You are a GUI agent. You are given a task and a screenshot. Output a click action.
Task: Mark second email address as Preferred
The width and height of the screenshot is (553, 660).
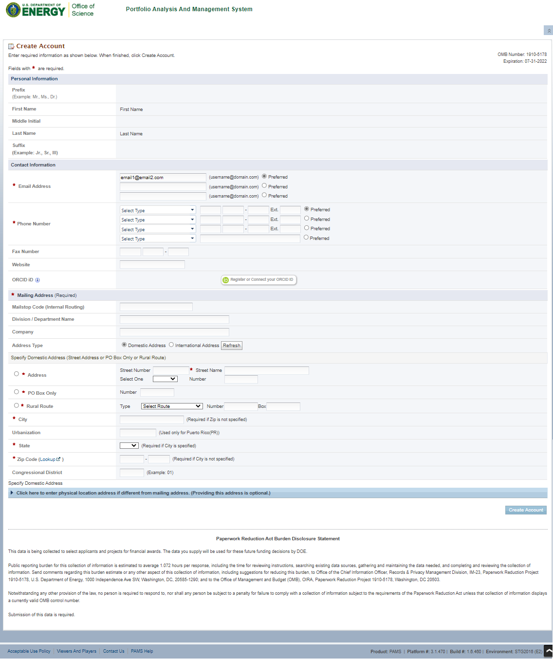[x=264, y=186]
